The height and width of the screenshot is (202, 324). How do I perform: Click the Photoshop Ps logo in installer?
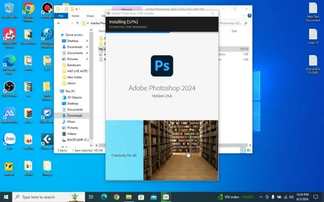(162, 66)
